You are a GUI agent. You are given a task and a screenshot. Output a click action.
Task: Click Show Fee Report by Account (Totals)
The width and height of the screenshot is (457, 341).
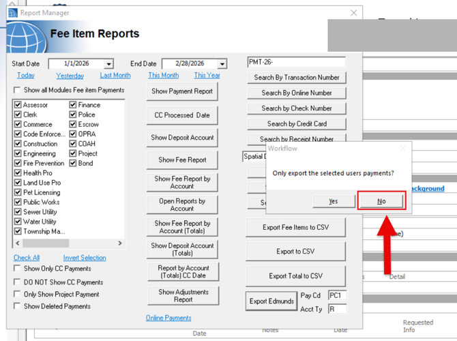point(182,227)
